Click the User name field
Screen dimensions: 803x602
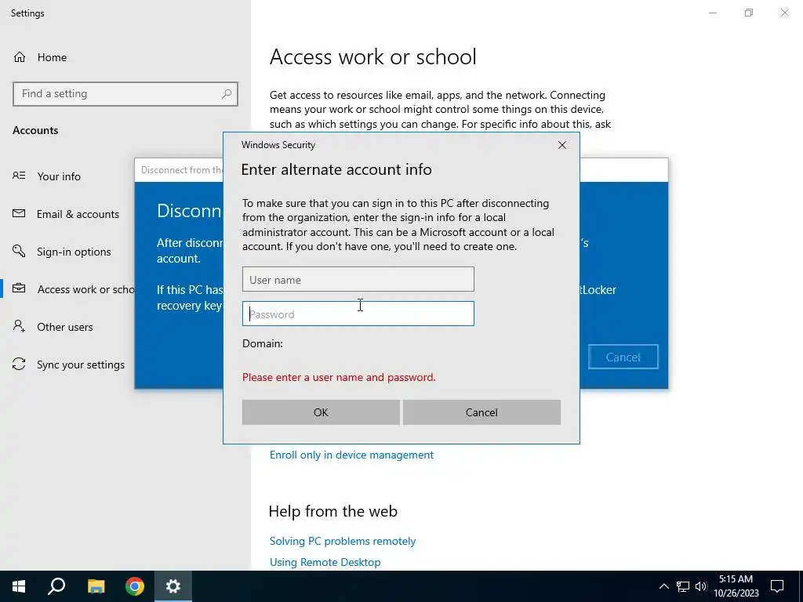pyautogui.click(x=358, y=280)
